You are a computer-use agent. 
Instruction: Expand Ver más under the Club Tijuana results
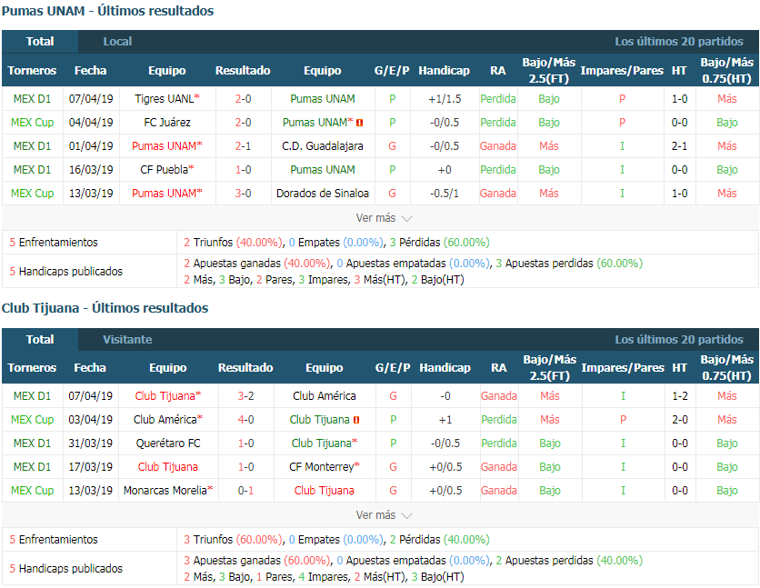(384, 515)
